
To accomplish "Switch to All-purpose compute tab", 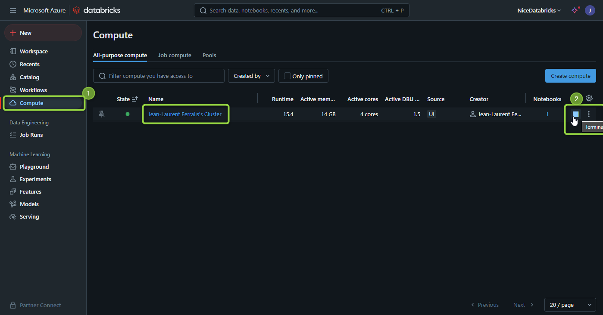I will (x=120, y=56).
